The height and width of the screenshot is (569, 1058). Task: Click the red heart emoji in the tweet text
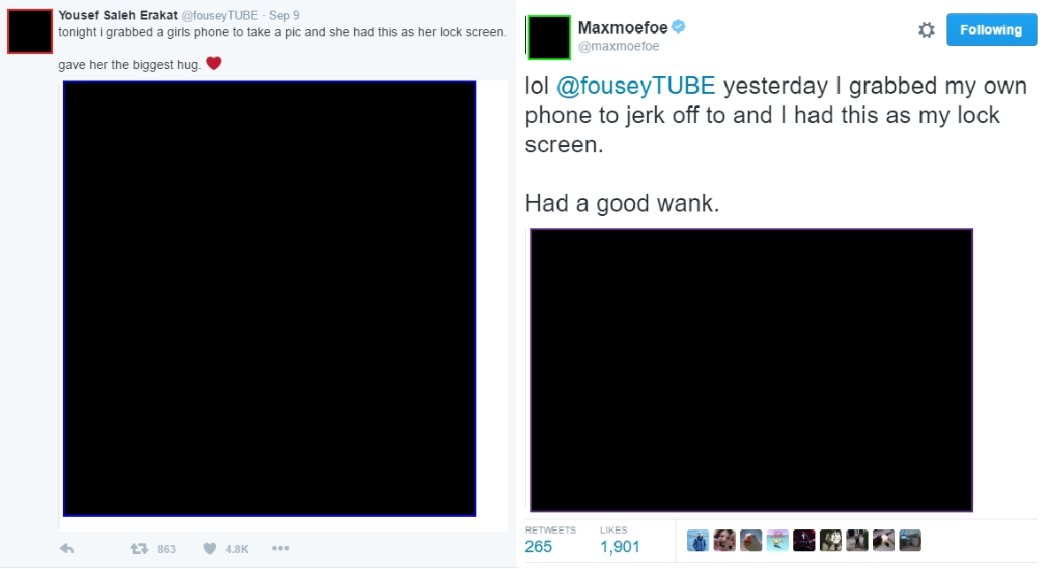(x=214, y=64)
